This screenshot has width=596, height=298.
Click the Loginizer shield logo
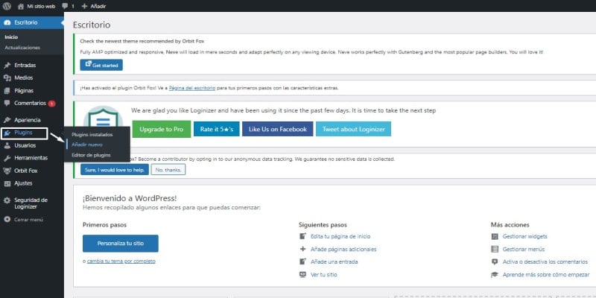coord(103,118)
